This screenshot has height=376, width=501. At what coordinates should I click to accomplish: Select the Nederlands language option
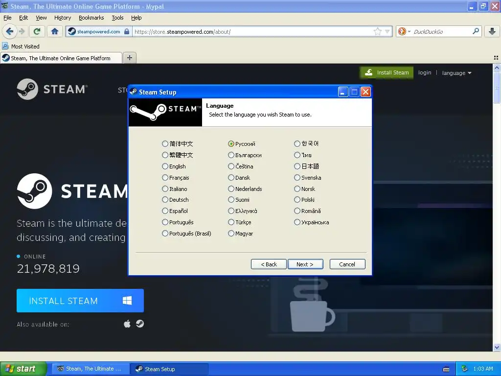coord(245,188)
